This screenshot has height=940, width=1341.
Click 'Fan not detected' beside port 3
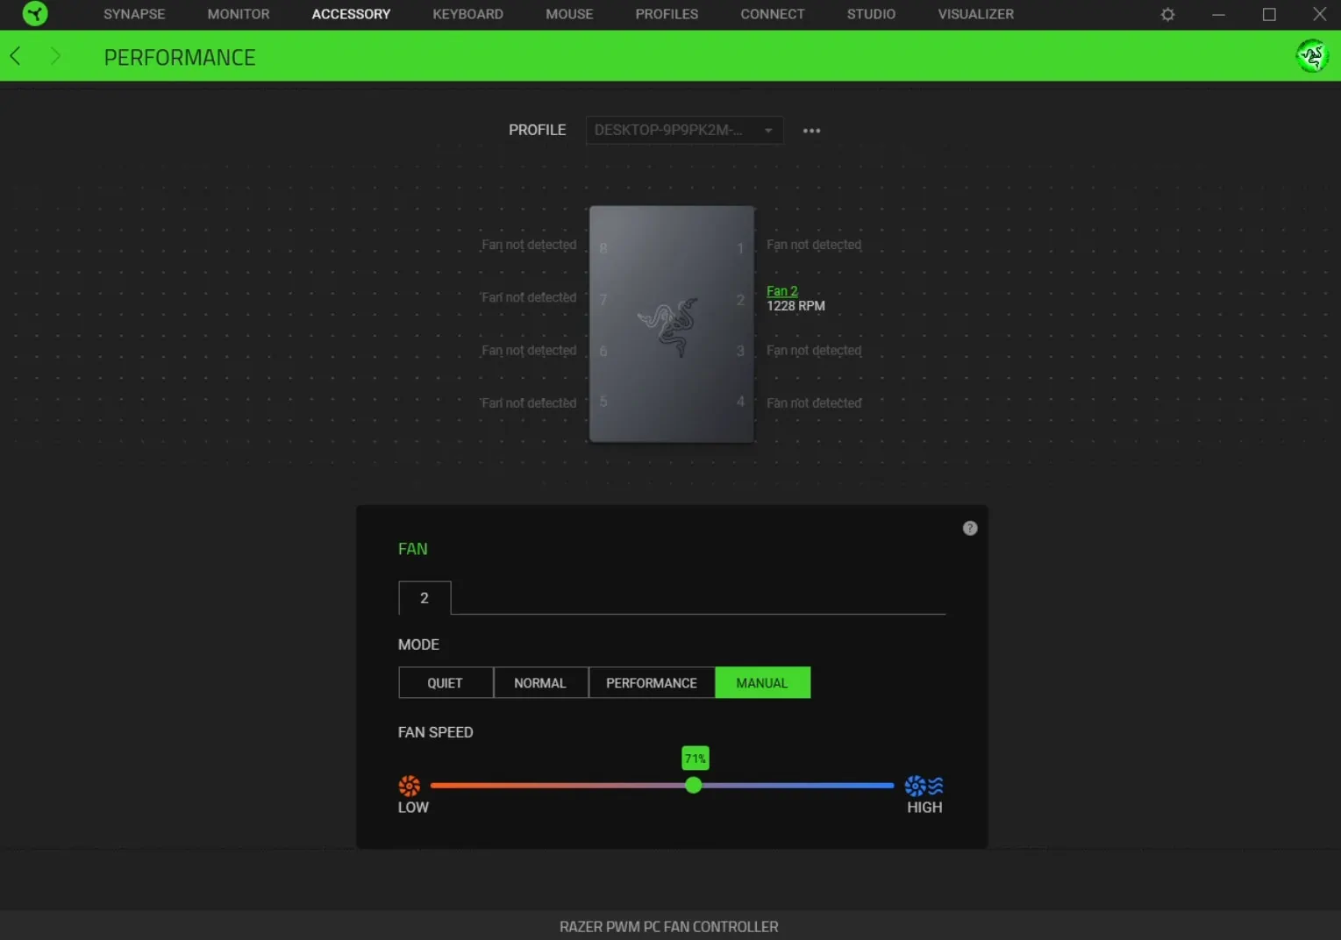pyautogui.click(x=814, y=351)
